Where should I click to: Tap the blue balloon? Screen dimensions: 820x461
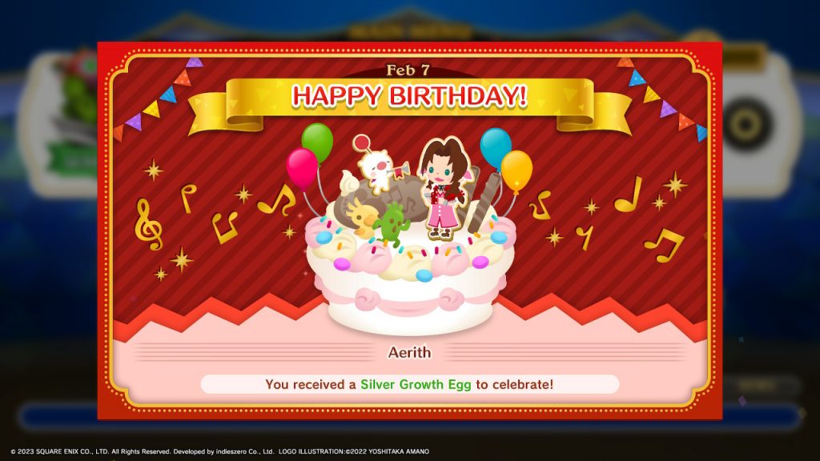coord(495,148)
